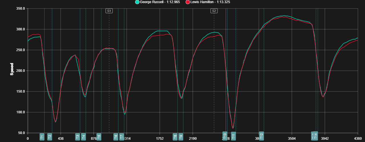Click the 1752 distance axis label
This screenshot has height=142, width=365.
(x=160, y=139)
